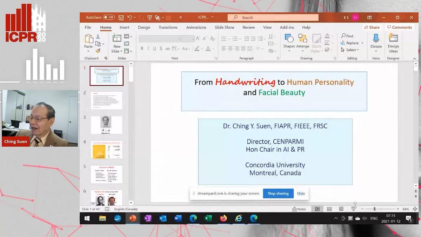Screen dimensions: 421x237
Task: Toggle bullet list formatting
Action: tap(223, 39)
